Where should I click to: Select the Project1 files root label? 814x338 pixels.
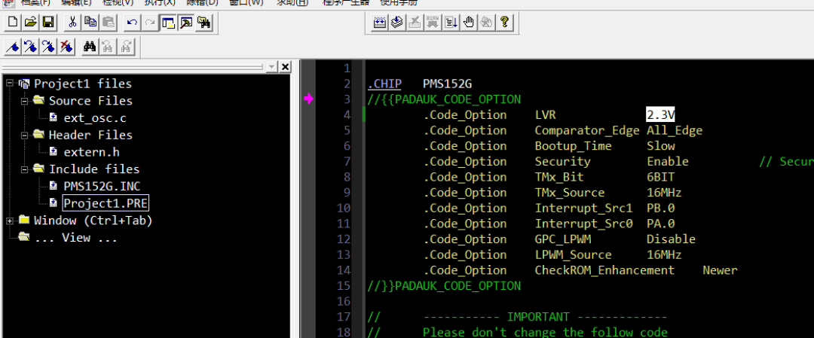pos(83,84)
